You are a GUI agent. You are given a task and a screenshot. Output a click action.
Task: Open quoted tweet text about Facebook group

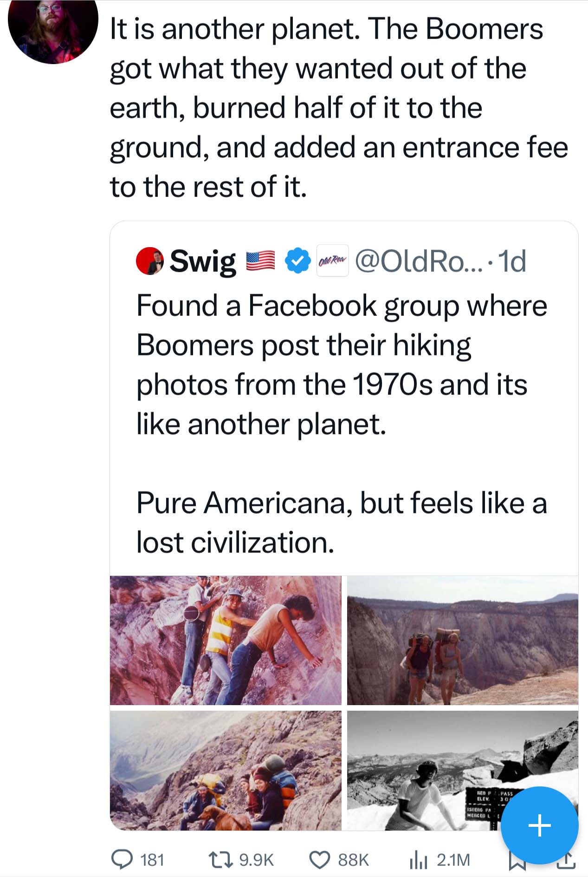point(342,424)
